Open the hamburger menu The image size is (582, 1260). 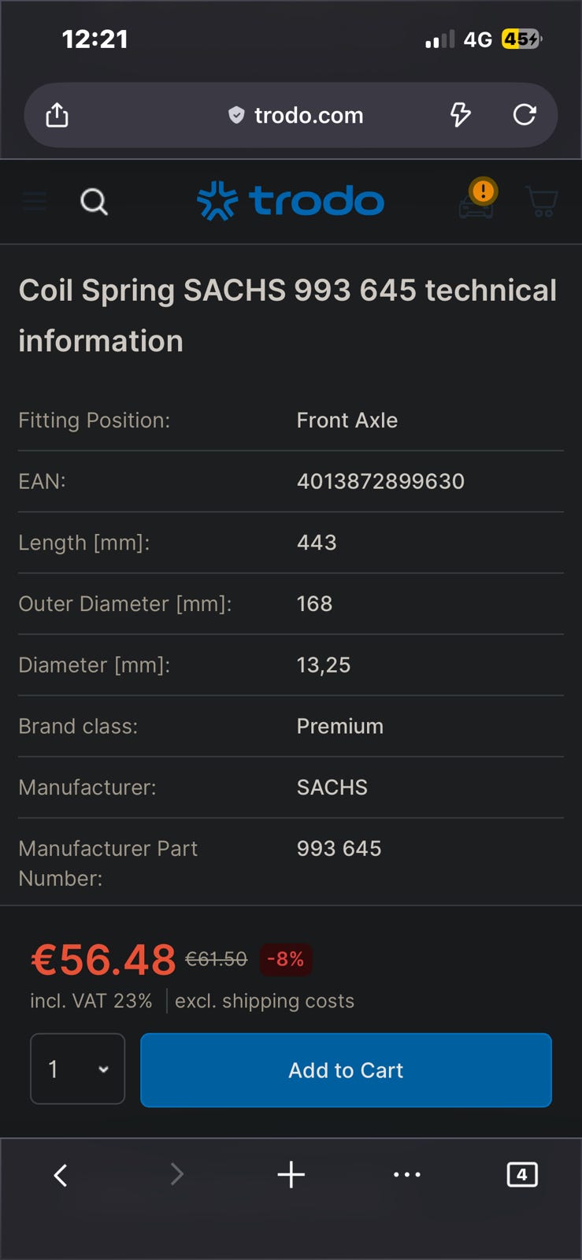(x=34, y=202)
